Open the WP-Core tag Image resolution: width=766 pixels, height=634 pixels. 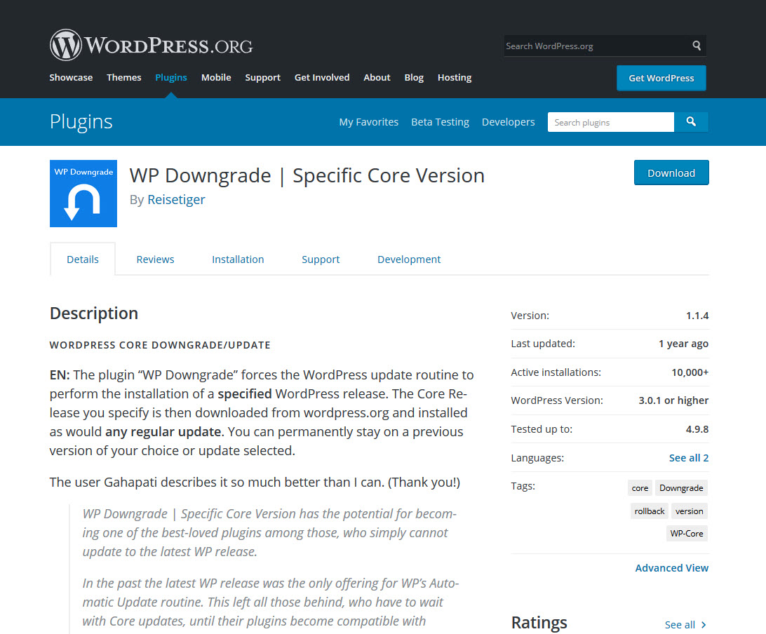pos(687,534)
